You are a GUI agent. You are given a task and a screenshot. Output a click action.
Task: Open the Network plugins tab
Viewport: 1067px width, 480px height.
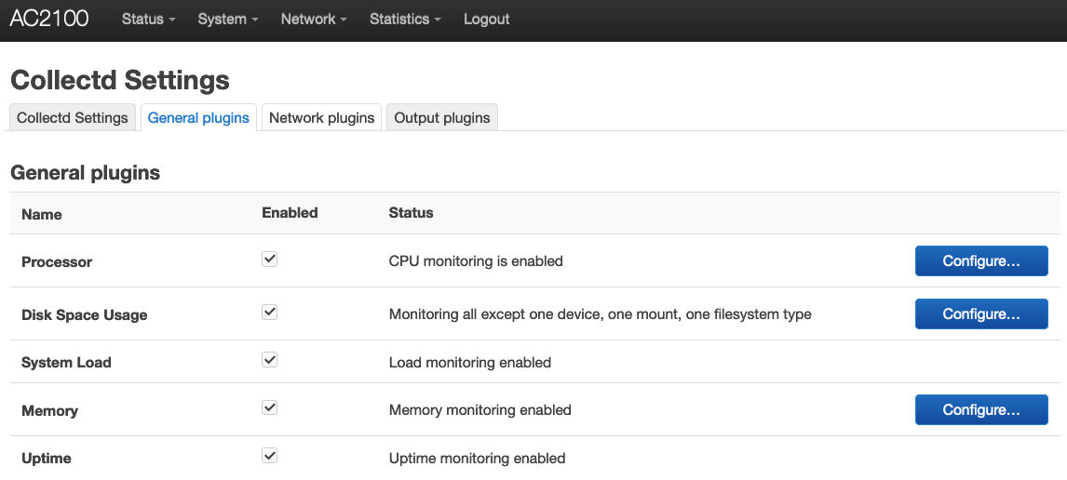click(x=321, y=118)
